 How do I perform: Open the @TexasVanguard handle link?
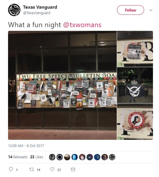click(x=37, y=13)
